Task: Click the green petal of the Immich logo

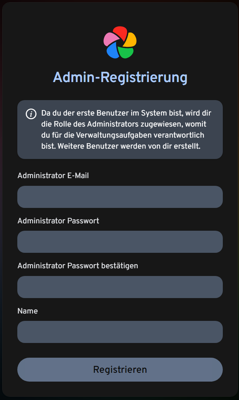Action: click(x=126, y=52)
